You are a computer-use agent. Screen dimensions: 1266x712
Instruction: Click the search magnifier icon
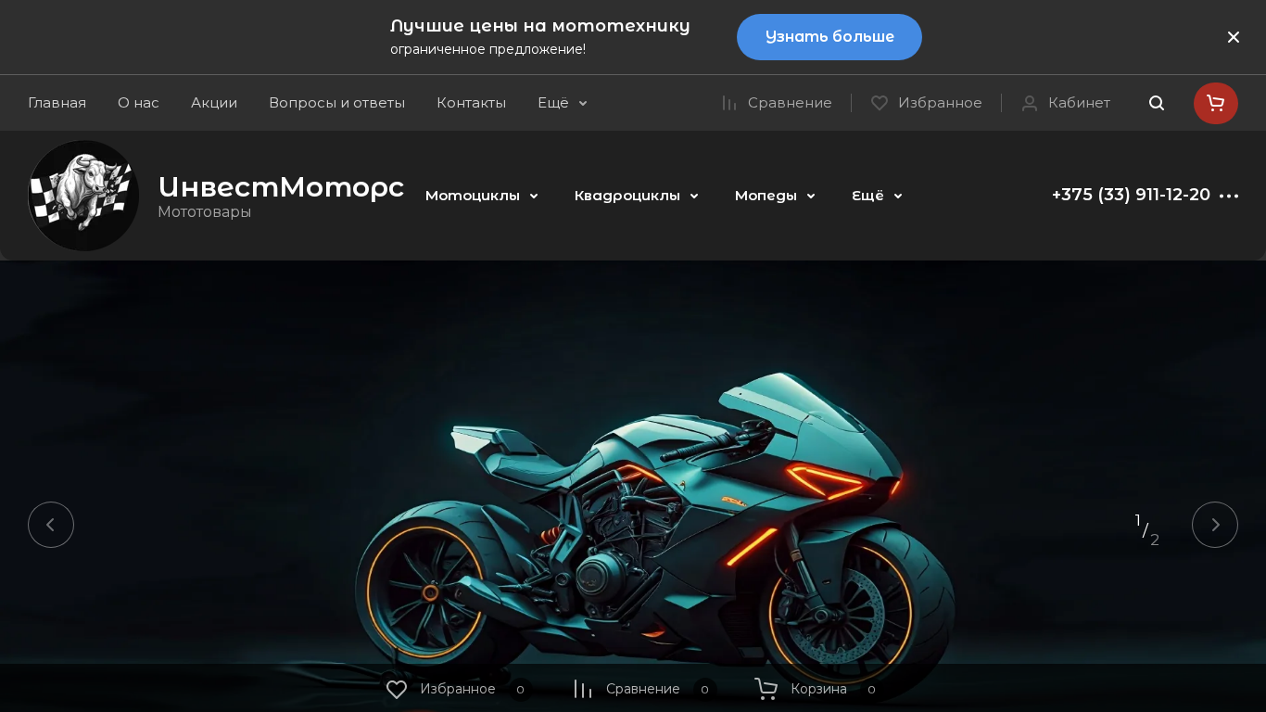(1157, 103)
